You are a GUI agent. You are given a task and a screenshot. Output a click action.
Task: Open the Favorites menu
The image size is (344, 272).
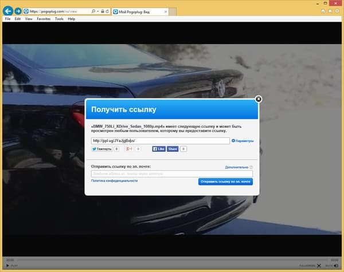[x=44, y=19]
